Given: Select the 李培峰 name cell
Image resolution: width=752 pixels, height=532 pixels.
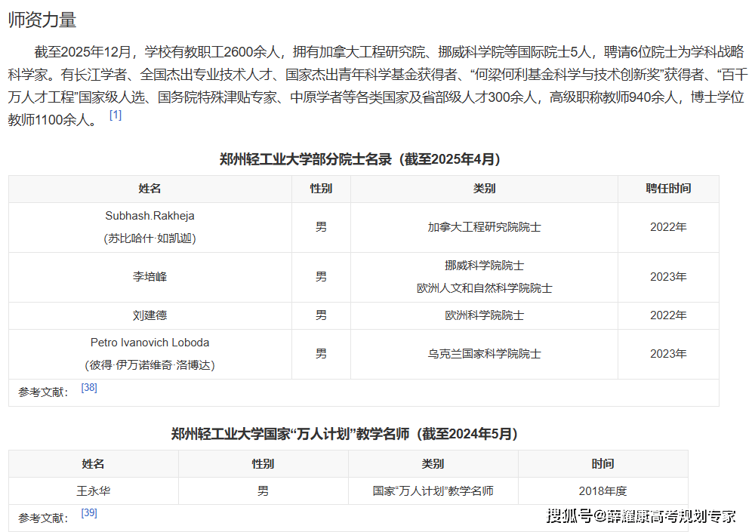Looking at the screenshot, I should coord(149,277).
